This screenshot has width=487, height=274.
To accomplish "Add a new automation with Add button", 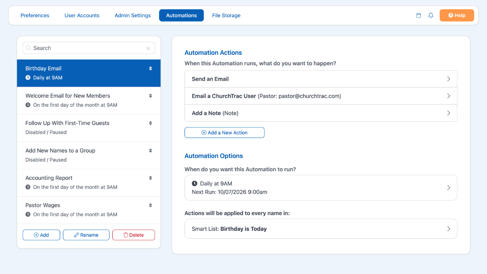I will pyautogui.click(x=41, y=235).
